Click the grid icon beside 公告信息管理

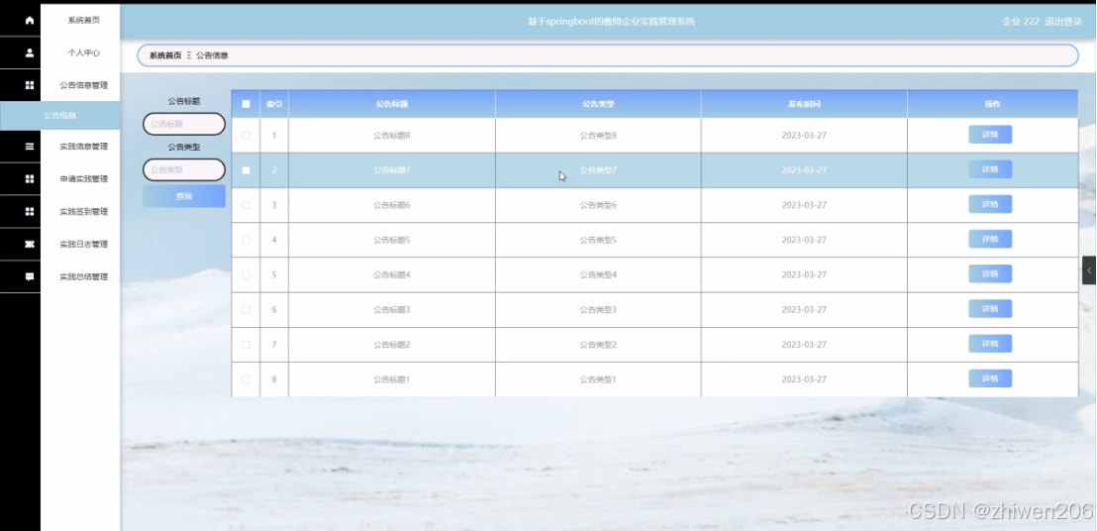click(30, 85)
